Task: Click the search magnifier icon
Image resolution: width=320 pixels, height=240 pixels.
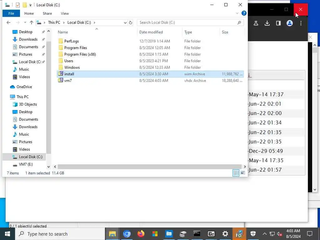Action: pos(239,22)
